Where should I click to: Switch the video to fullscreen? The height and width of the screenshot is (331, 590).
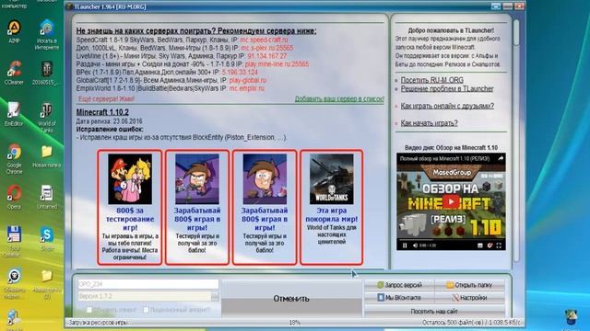[499, 245]
